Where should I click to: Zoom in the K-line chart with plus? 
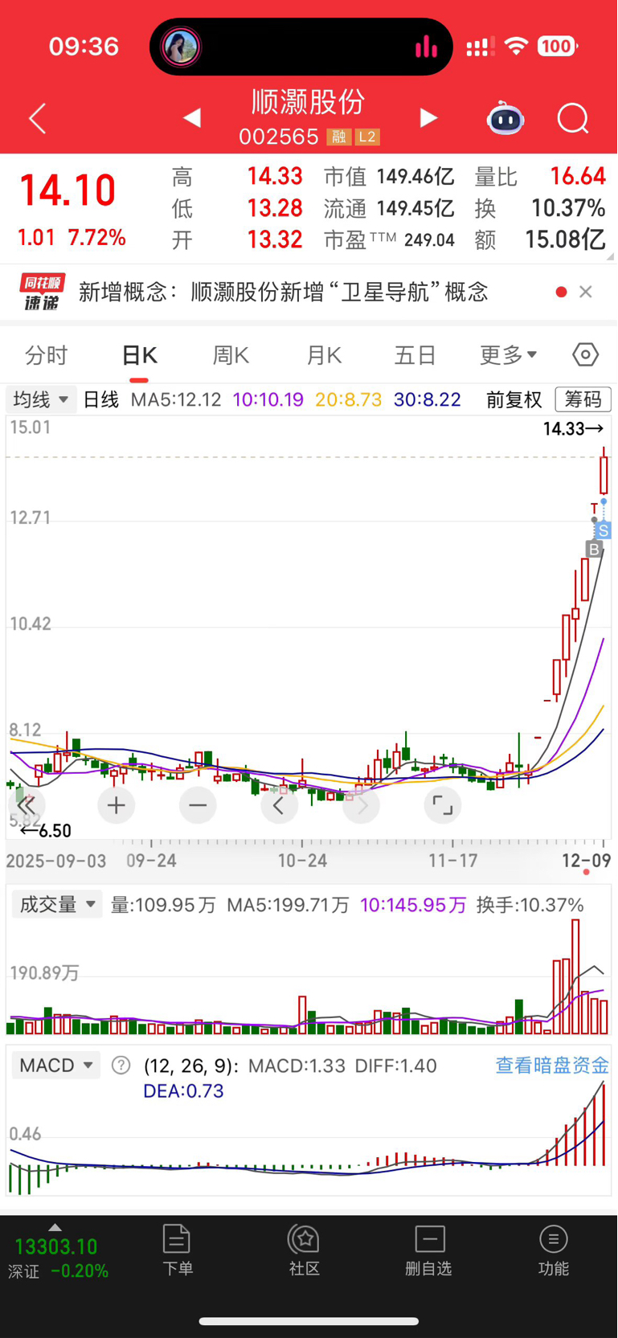pyautogui.click(x=117, y=805)
